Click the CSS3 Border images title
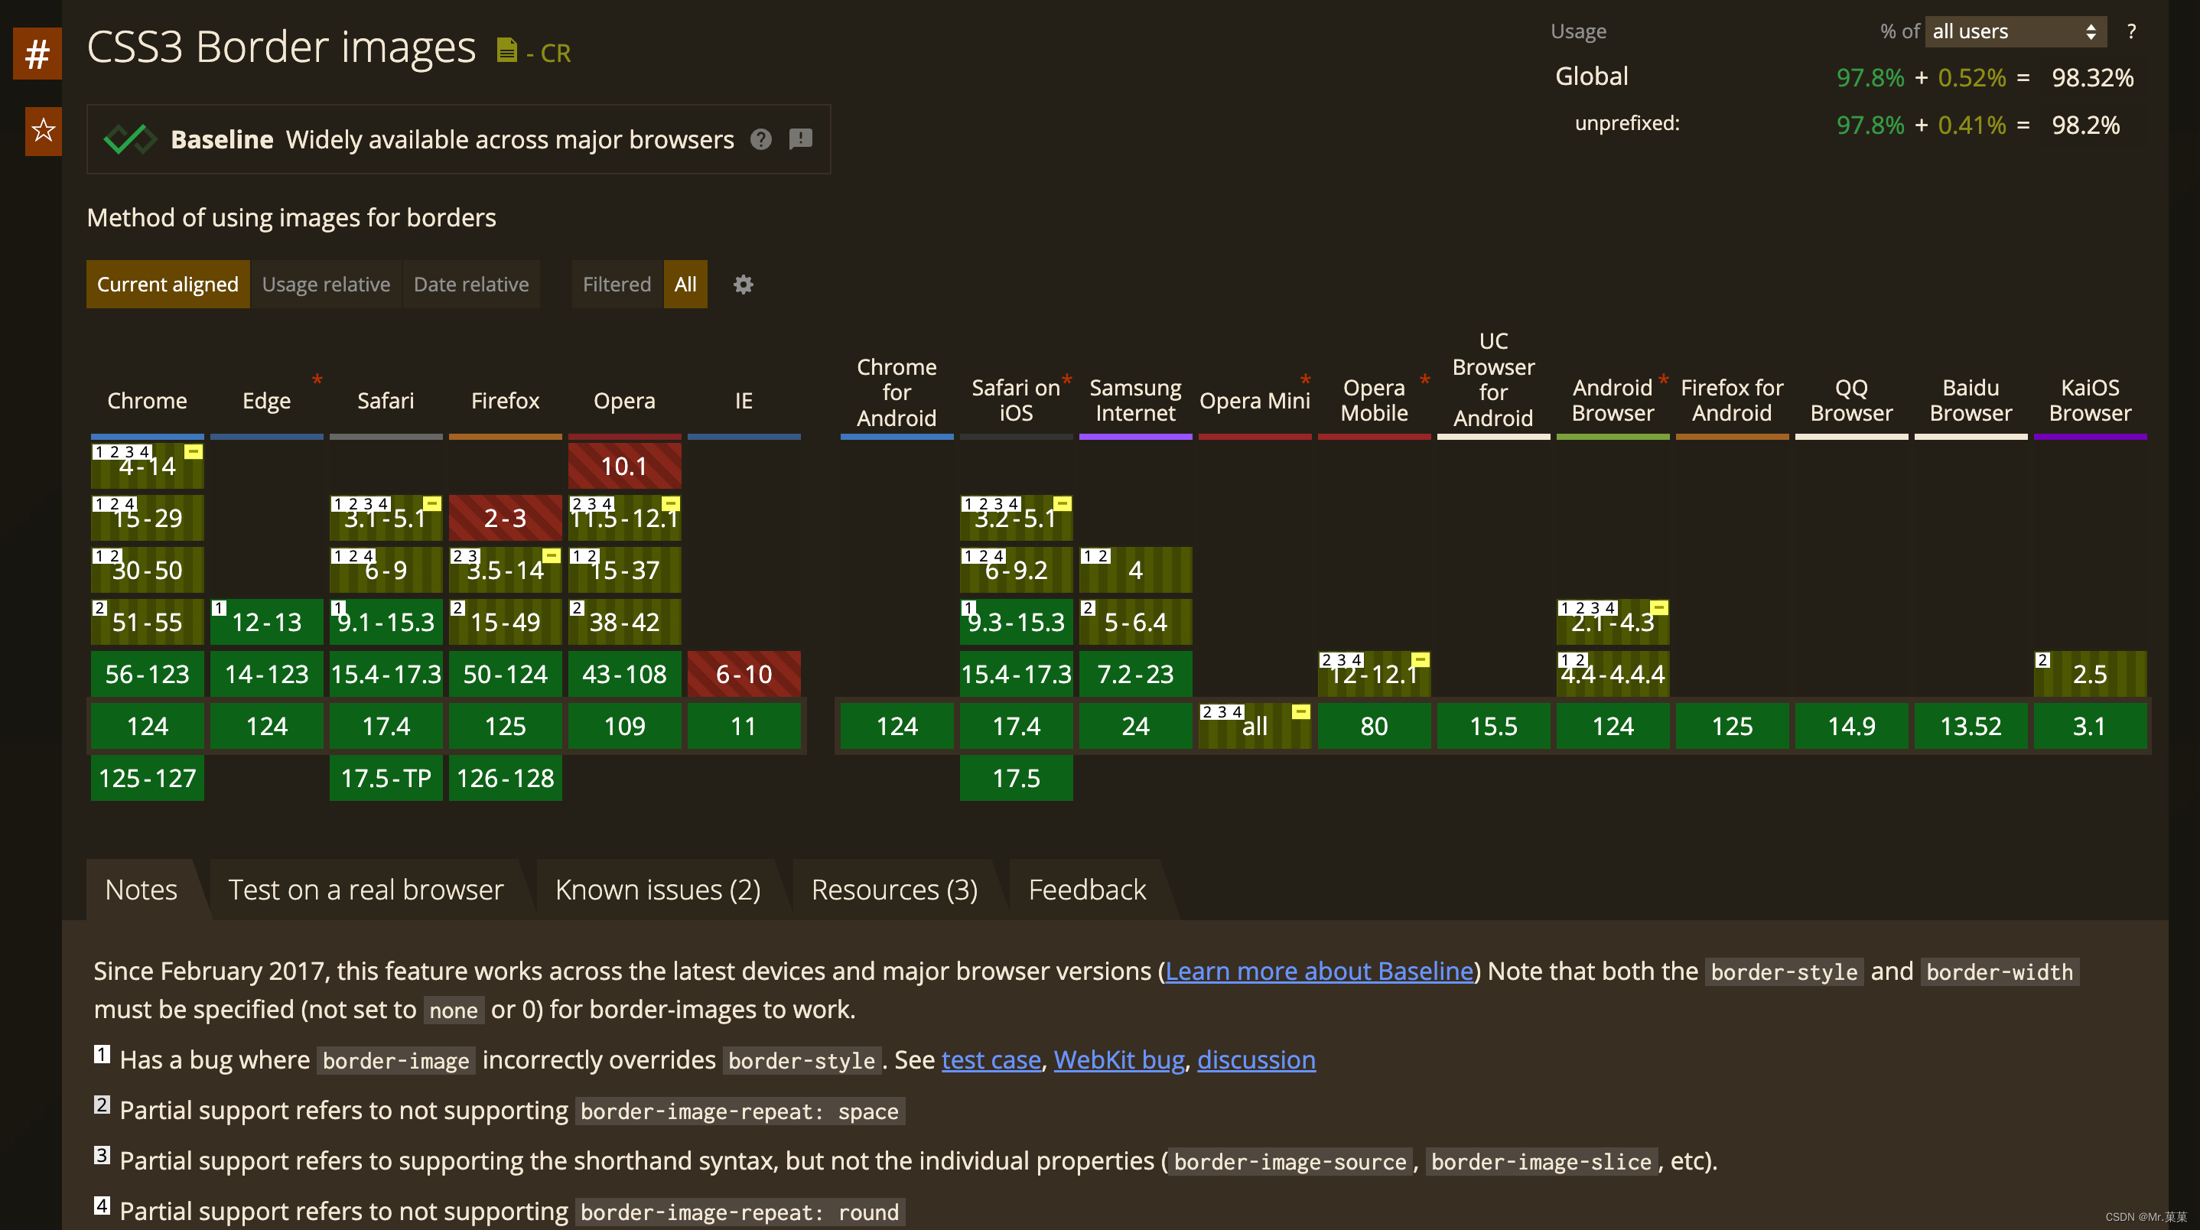This screenshot has width=2200, height=1230. tap(281, 47)
